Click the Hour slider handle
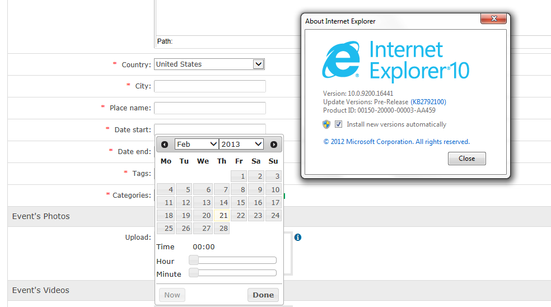The width and height of the screenshot is (551, 307). click(x=194, y=260)
